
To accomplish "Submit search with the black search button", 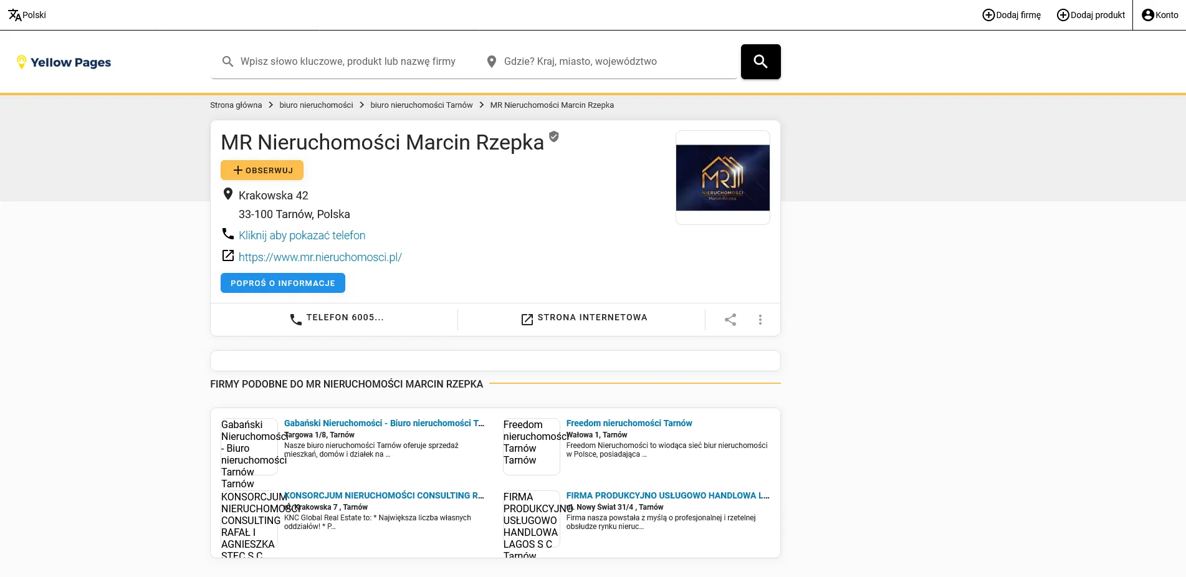I will click(760, 62).
